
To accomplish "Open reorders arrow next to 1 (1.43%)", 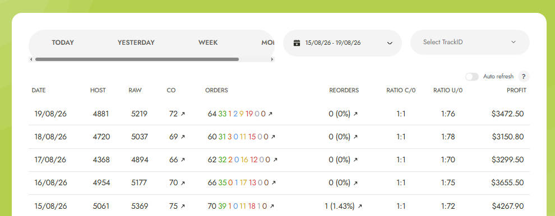I will click(360, 206).
